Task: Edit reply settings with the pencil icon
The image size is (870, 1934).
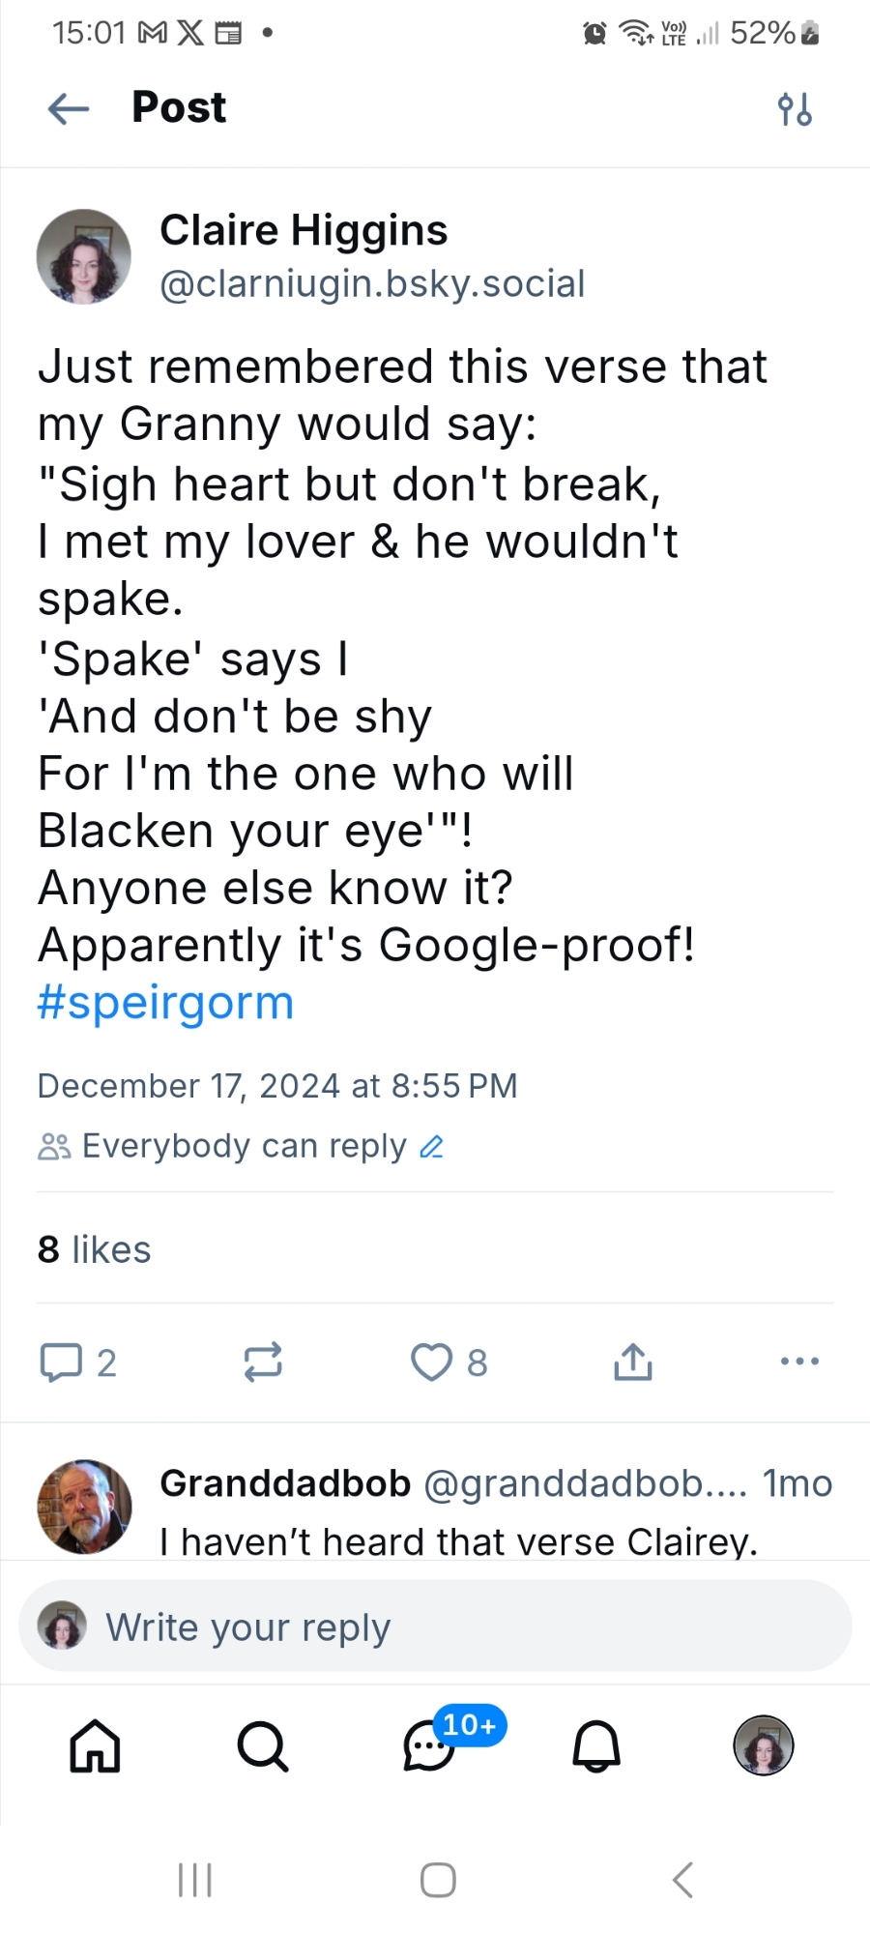Action: point(431,1147)
